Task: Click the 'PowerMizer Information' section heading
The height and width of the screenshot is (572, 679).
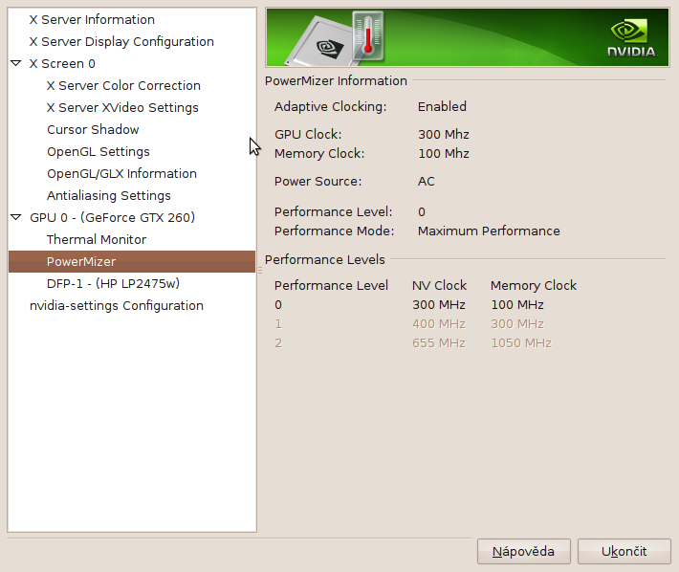Action: coord(336,81)
